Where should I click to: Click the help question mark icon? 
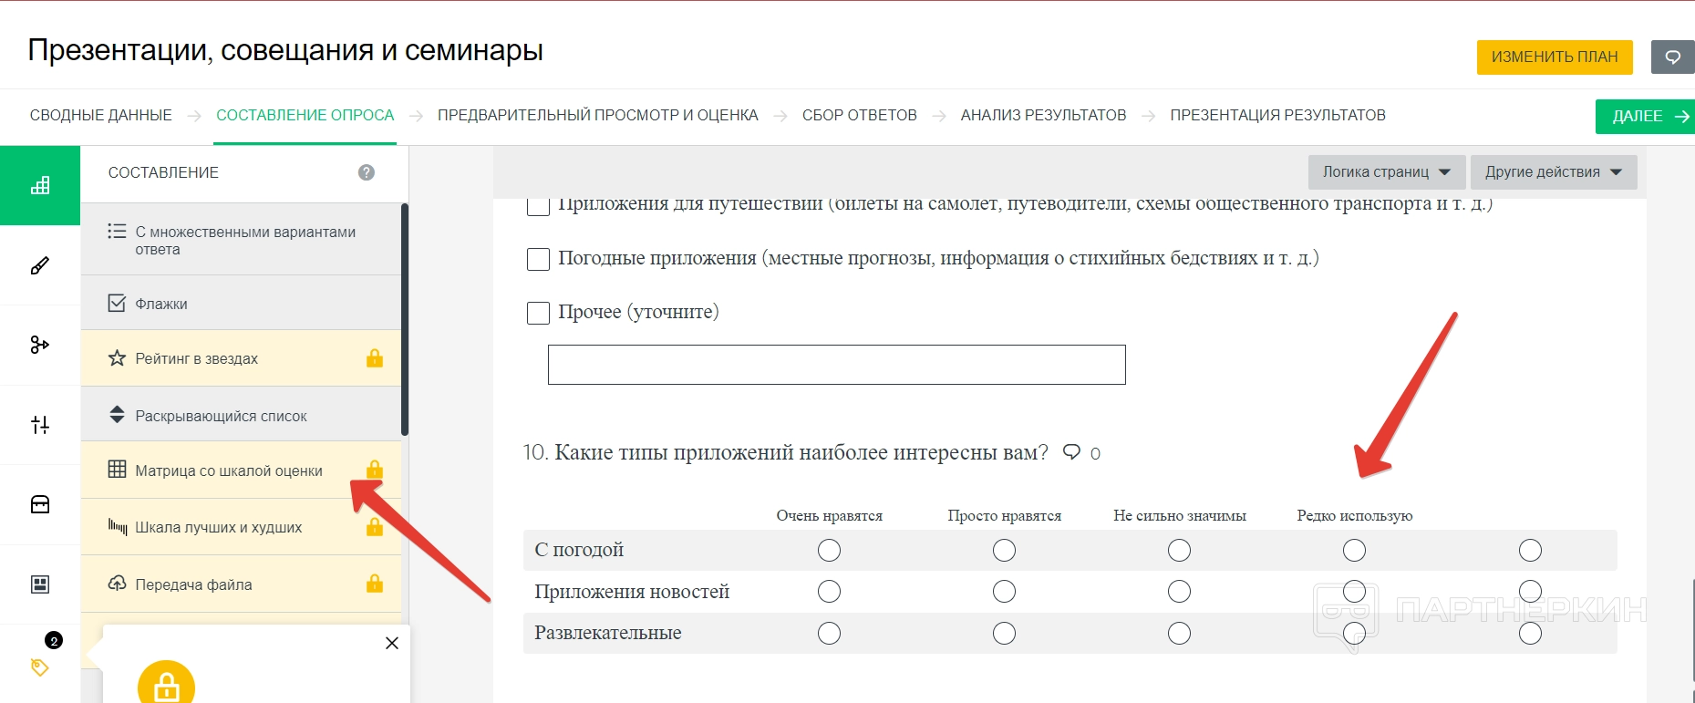[367, 172]
